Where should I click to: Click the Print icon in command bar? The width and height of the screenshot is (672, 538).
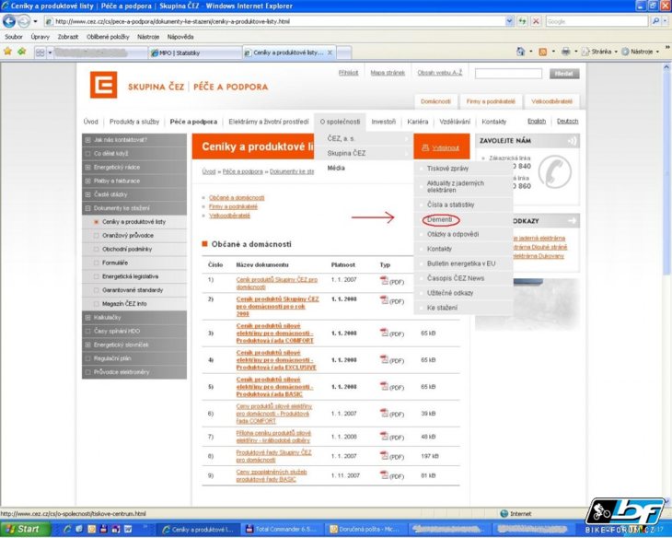(x=566, y=52)
